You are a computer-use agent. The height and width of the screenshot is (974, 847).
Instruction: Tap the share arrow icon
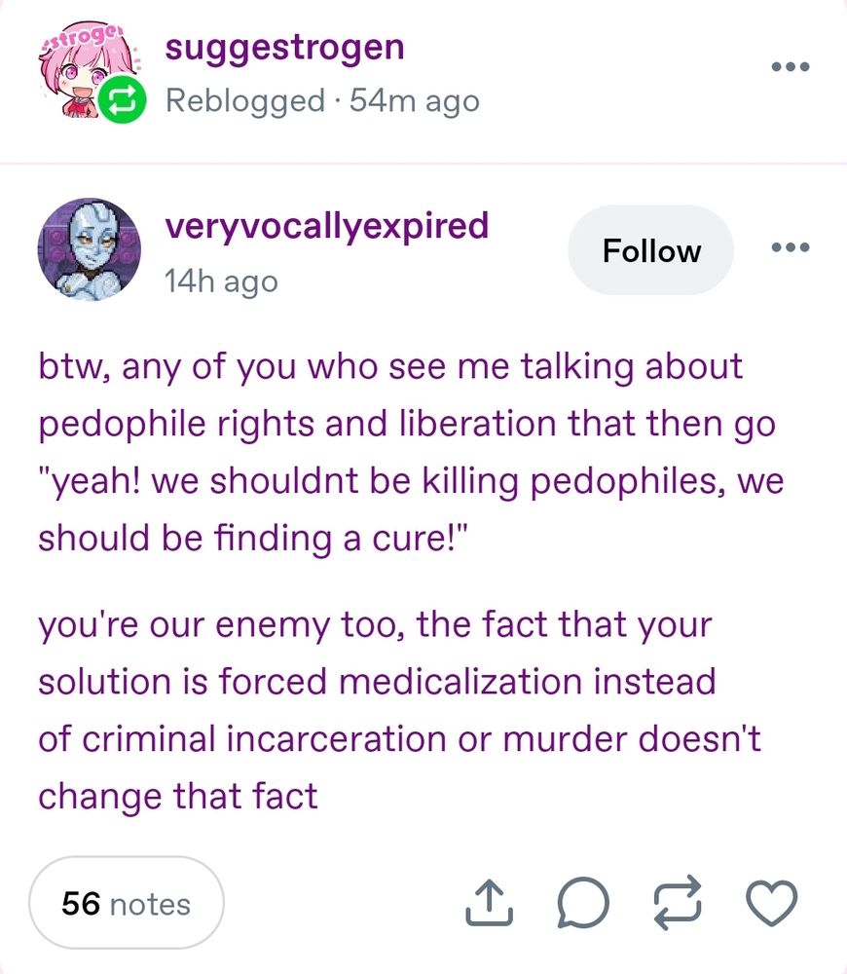pyautogui.click(x=490, y=903)
